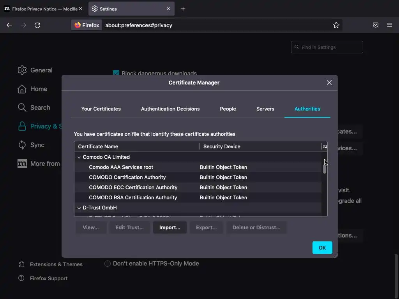This screenshot has width=399, height=299.
Task: Open Extensions & Themes
Action: pos(50,264)
